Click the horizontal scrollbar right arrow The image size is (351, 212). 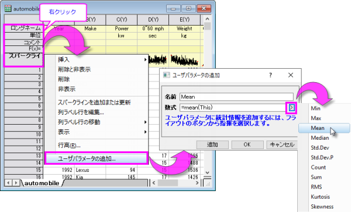pos(197,183)
